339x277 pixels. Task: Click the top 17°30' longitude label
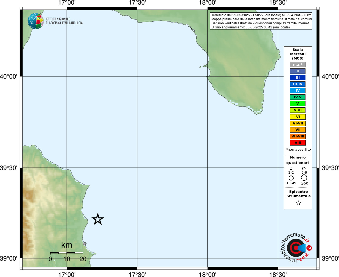pos(137,3)
